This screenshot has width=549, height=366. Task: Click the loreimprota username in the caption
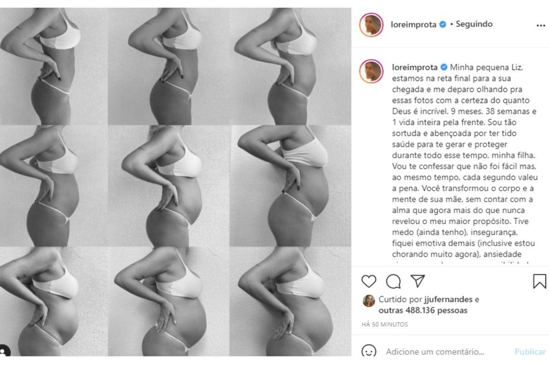point(415,67)
